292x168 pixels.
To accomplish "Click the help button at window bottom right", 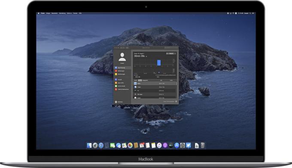I will tap(176, 101).
